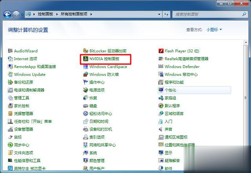Image resolution: width=251 pixels, height=173 pixels.
Task: Open the Internet 选项 link
Action: pyautogui.click(x=25, y=59)
